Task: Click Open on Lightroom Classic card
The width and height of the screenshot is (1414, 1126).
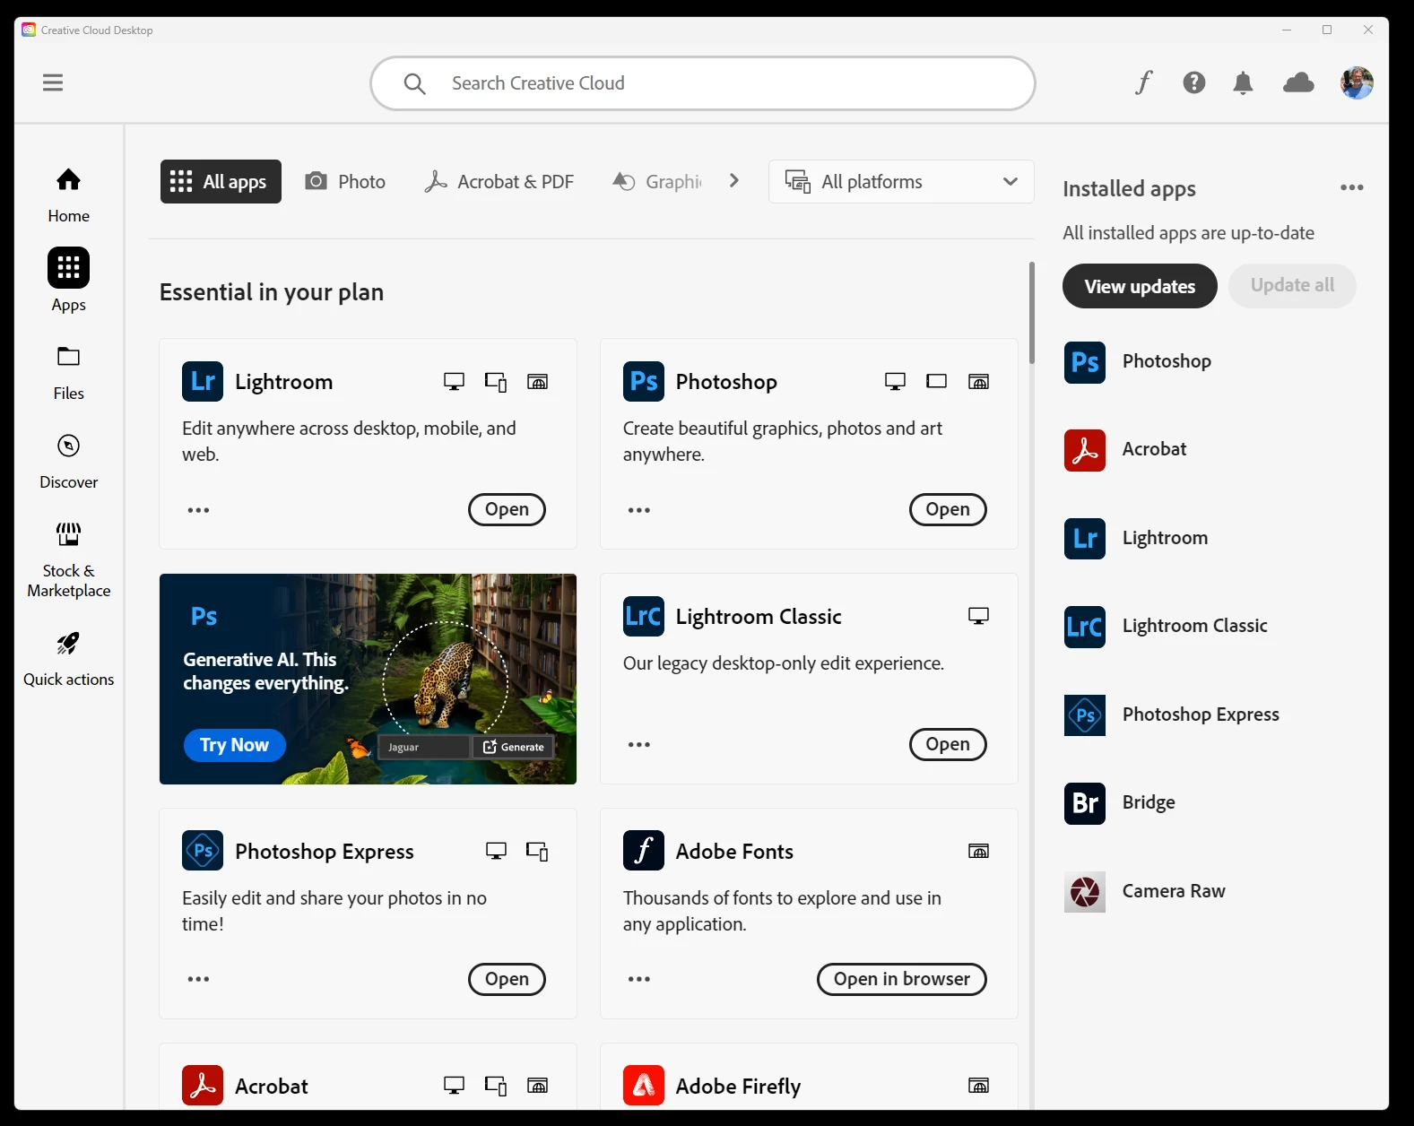Action: coord(948,744)
